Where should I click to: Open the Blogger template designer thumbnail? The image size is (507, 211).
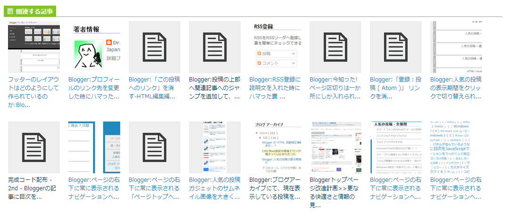tap(34, 47)
